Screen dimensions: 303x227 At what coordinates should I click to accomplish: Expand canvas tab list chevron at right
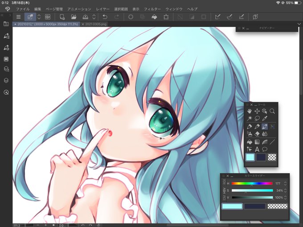coord(299,24)
